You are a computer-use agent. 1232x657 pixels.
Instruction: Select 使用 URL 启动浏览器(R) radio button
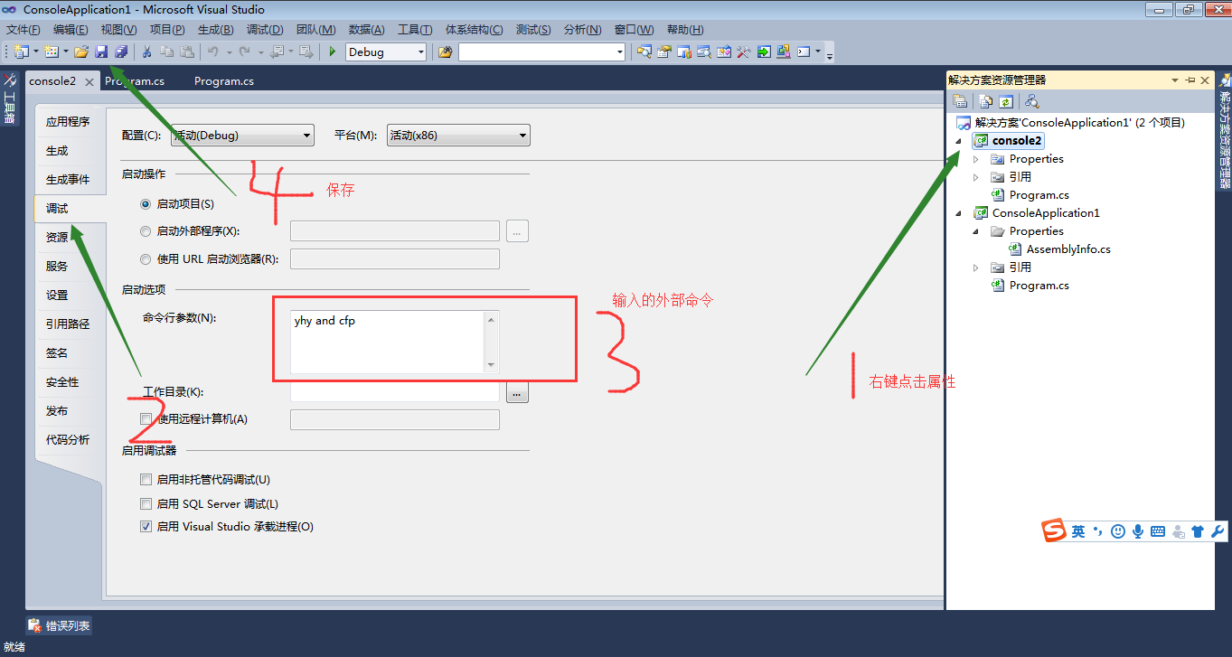click(x=146, y=259)
